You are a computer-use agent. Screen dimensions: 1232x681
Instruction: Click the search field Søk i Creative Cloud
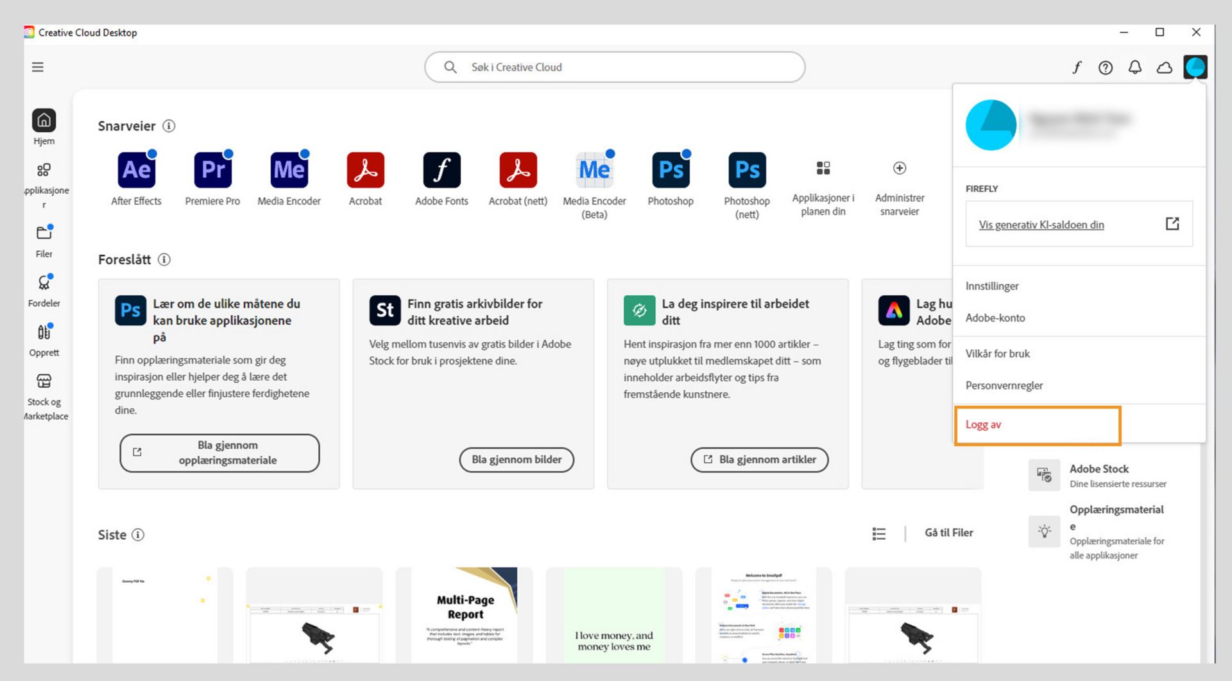[615, 67]
